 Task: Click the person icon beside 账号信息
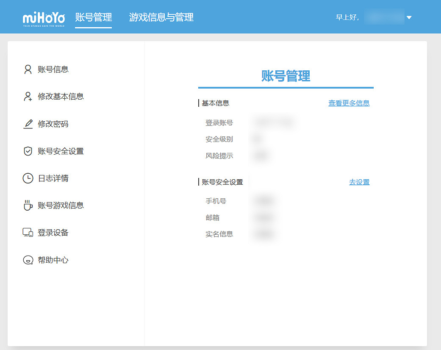pyautogui.click(x=28, y=69)
